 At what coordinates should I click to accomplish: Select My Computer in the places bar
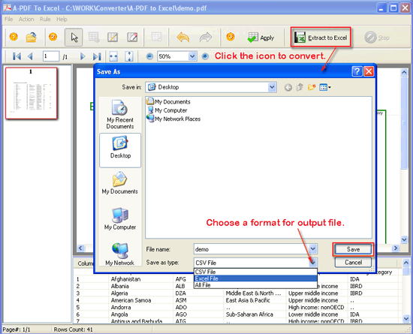(x=120, y=219)
